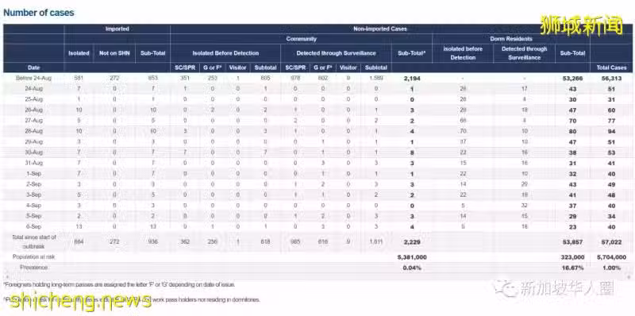Select the Community section header
Screen dimensions: 635x316
(302, 39)
